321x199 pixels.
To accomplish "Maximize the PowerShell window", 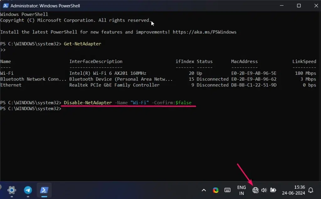I will click(x=299, y=6).
